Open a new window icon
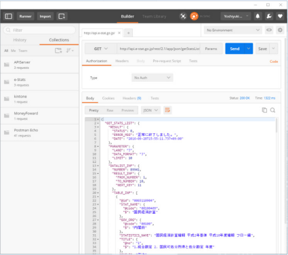288x255 pixels. click(62, 16)
